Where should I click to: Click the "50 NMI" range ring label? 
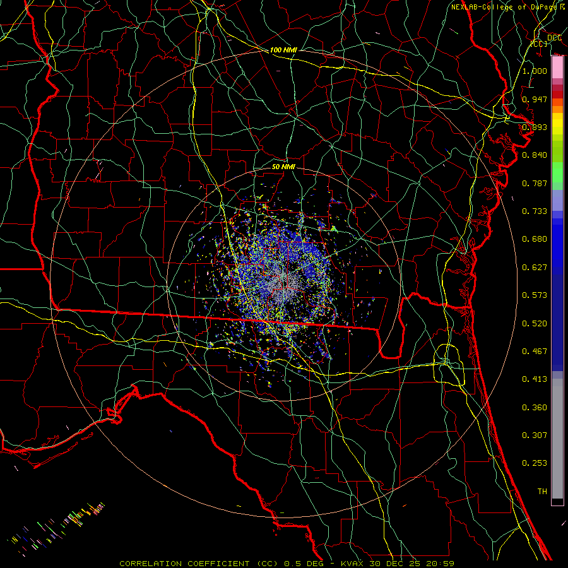pyautogui.click(x=283, y=167)
